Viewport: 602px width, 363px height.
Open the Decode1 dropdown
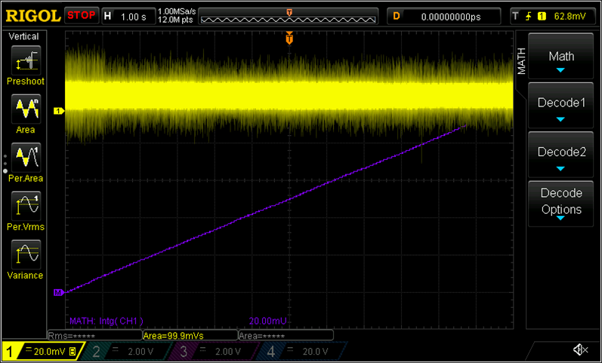[x=560, y=107]
